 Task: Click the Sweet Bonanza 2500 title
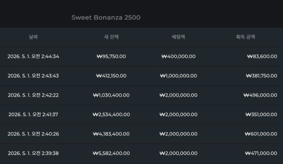[x=106, y=17]
